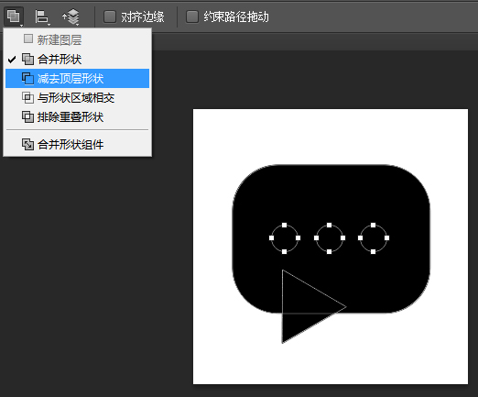Open the path arrangement layers icon
This screenshot has height=397, width=478.
[71, 17]
